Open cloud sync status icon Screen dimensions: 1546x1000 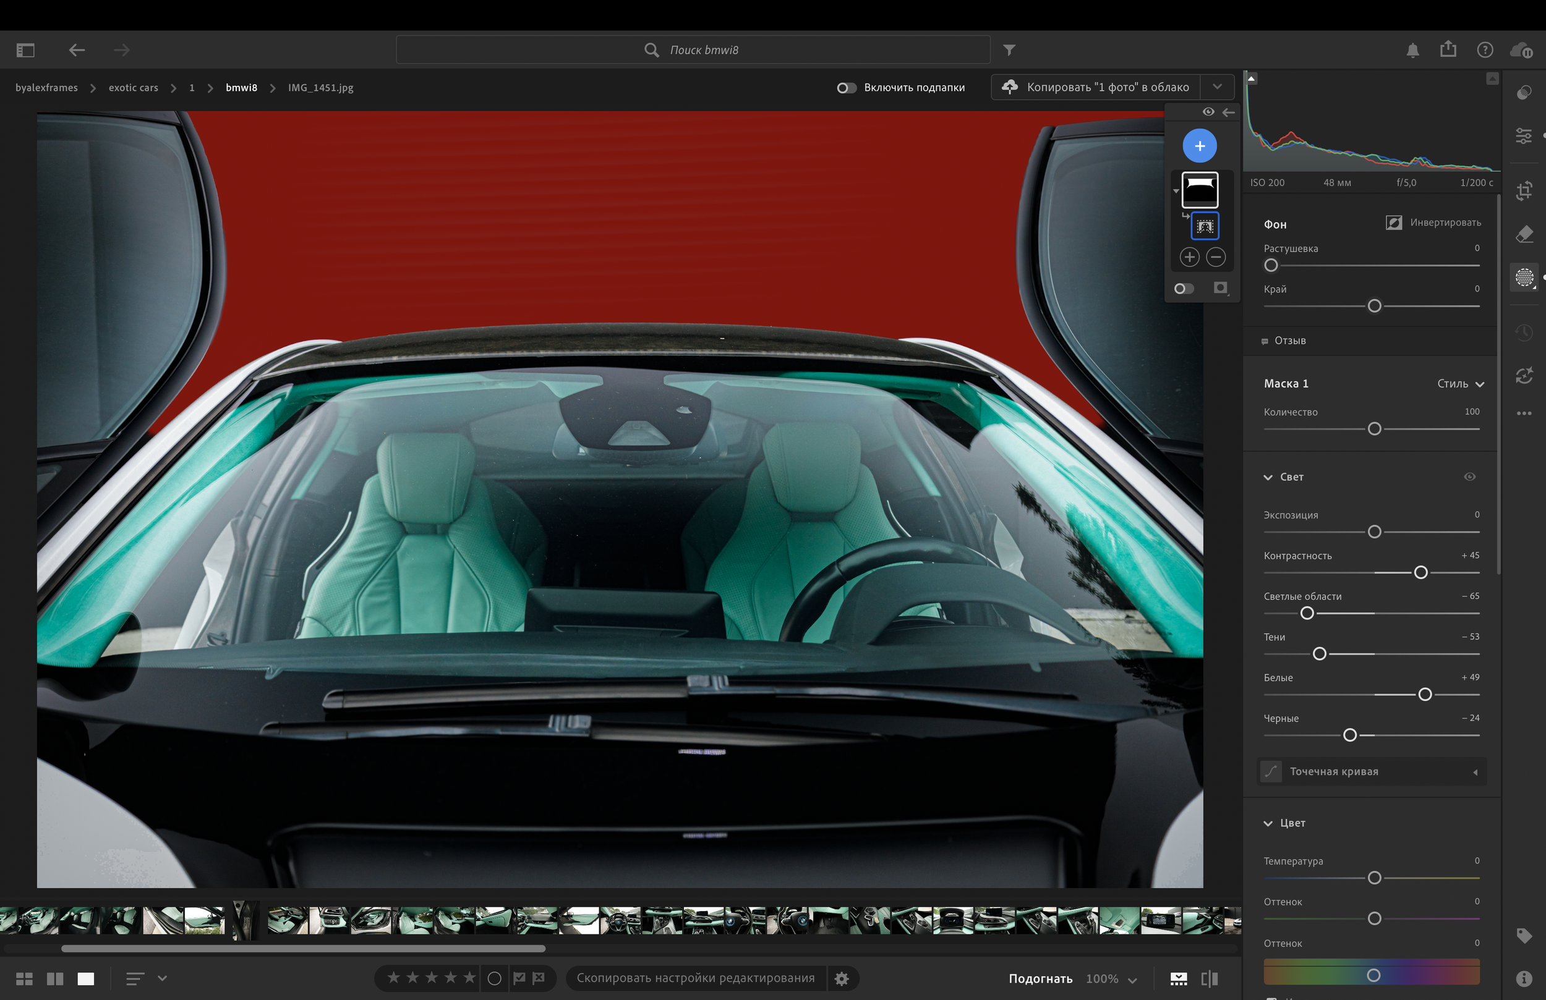tap(1522, 50)
